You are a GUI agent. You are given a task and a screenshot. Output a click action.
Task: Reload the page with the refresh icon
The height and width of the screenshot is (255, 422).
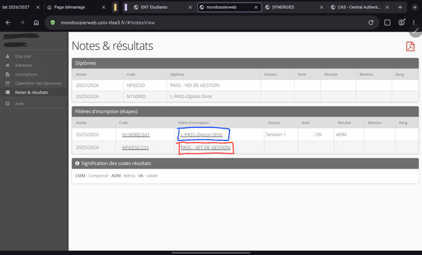pos(371,22)
